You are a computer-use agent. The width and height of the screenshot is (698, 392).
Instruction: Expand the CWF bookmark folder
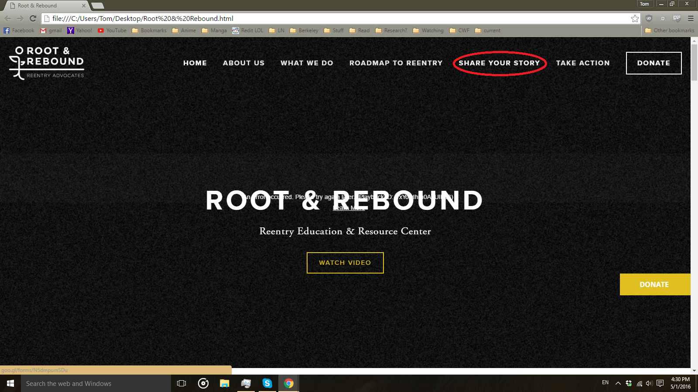pyautogui.click(x=459, y=30)
